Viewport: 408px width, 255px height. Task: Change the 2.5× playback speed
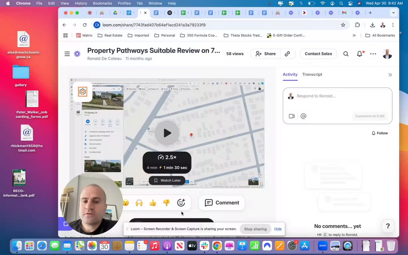[x=167, y=157]
